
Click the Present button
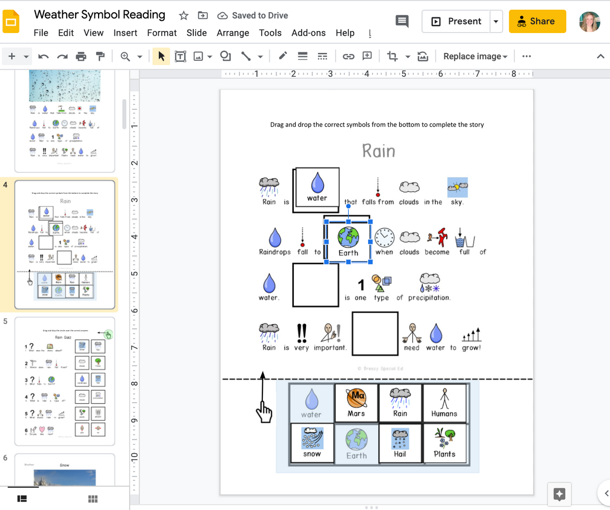point(457,21)
